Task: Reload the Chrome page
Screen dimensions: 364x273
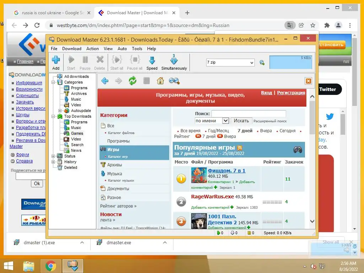Action: (x=37, y=25)
